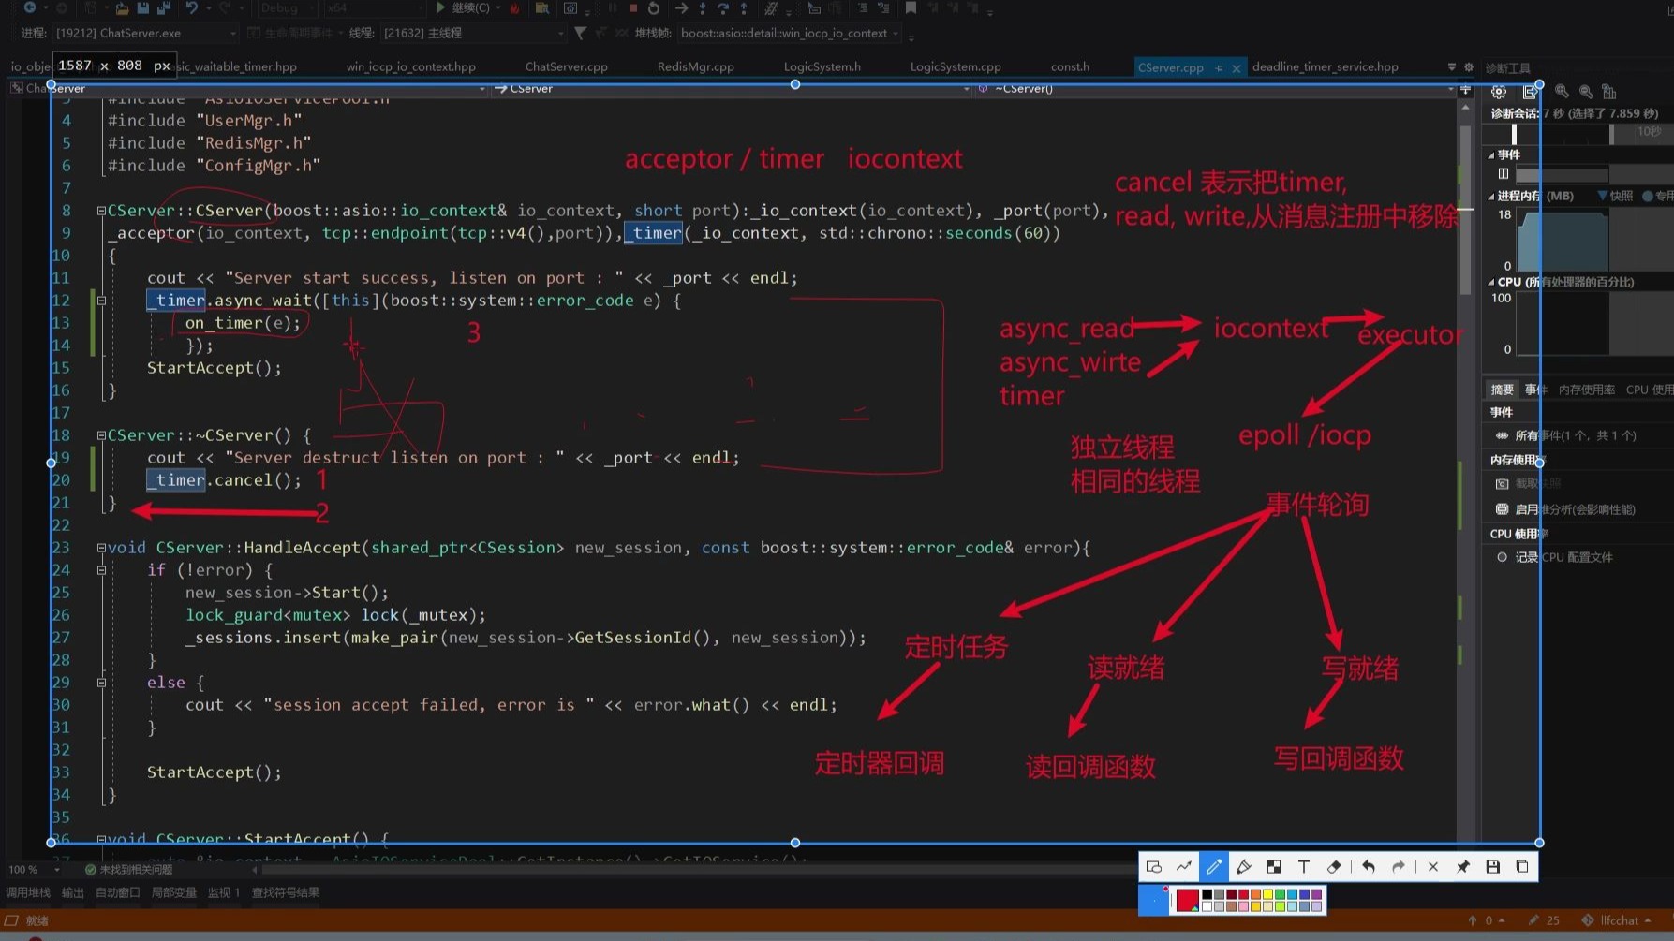Toggle the 快照 legend in memory graph
The width and height of the screenshot is (1674, 941).
(x=1616, y=196)
